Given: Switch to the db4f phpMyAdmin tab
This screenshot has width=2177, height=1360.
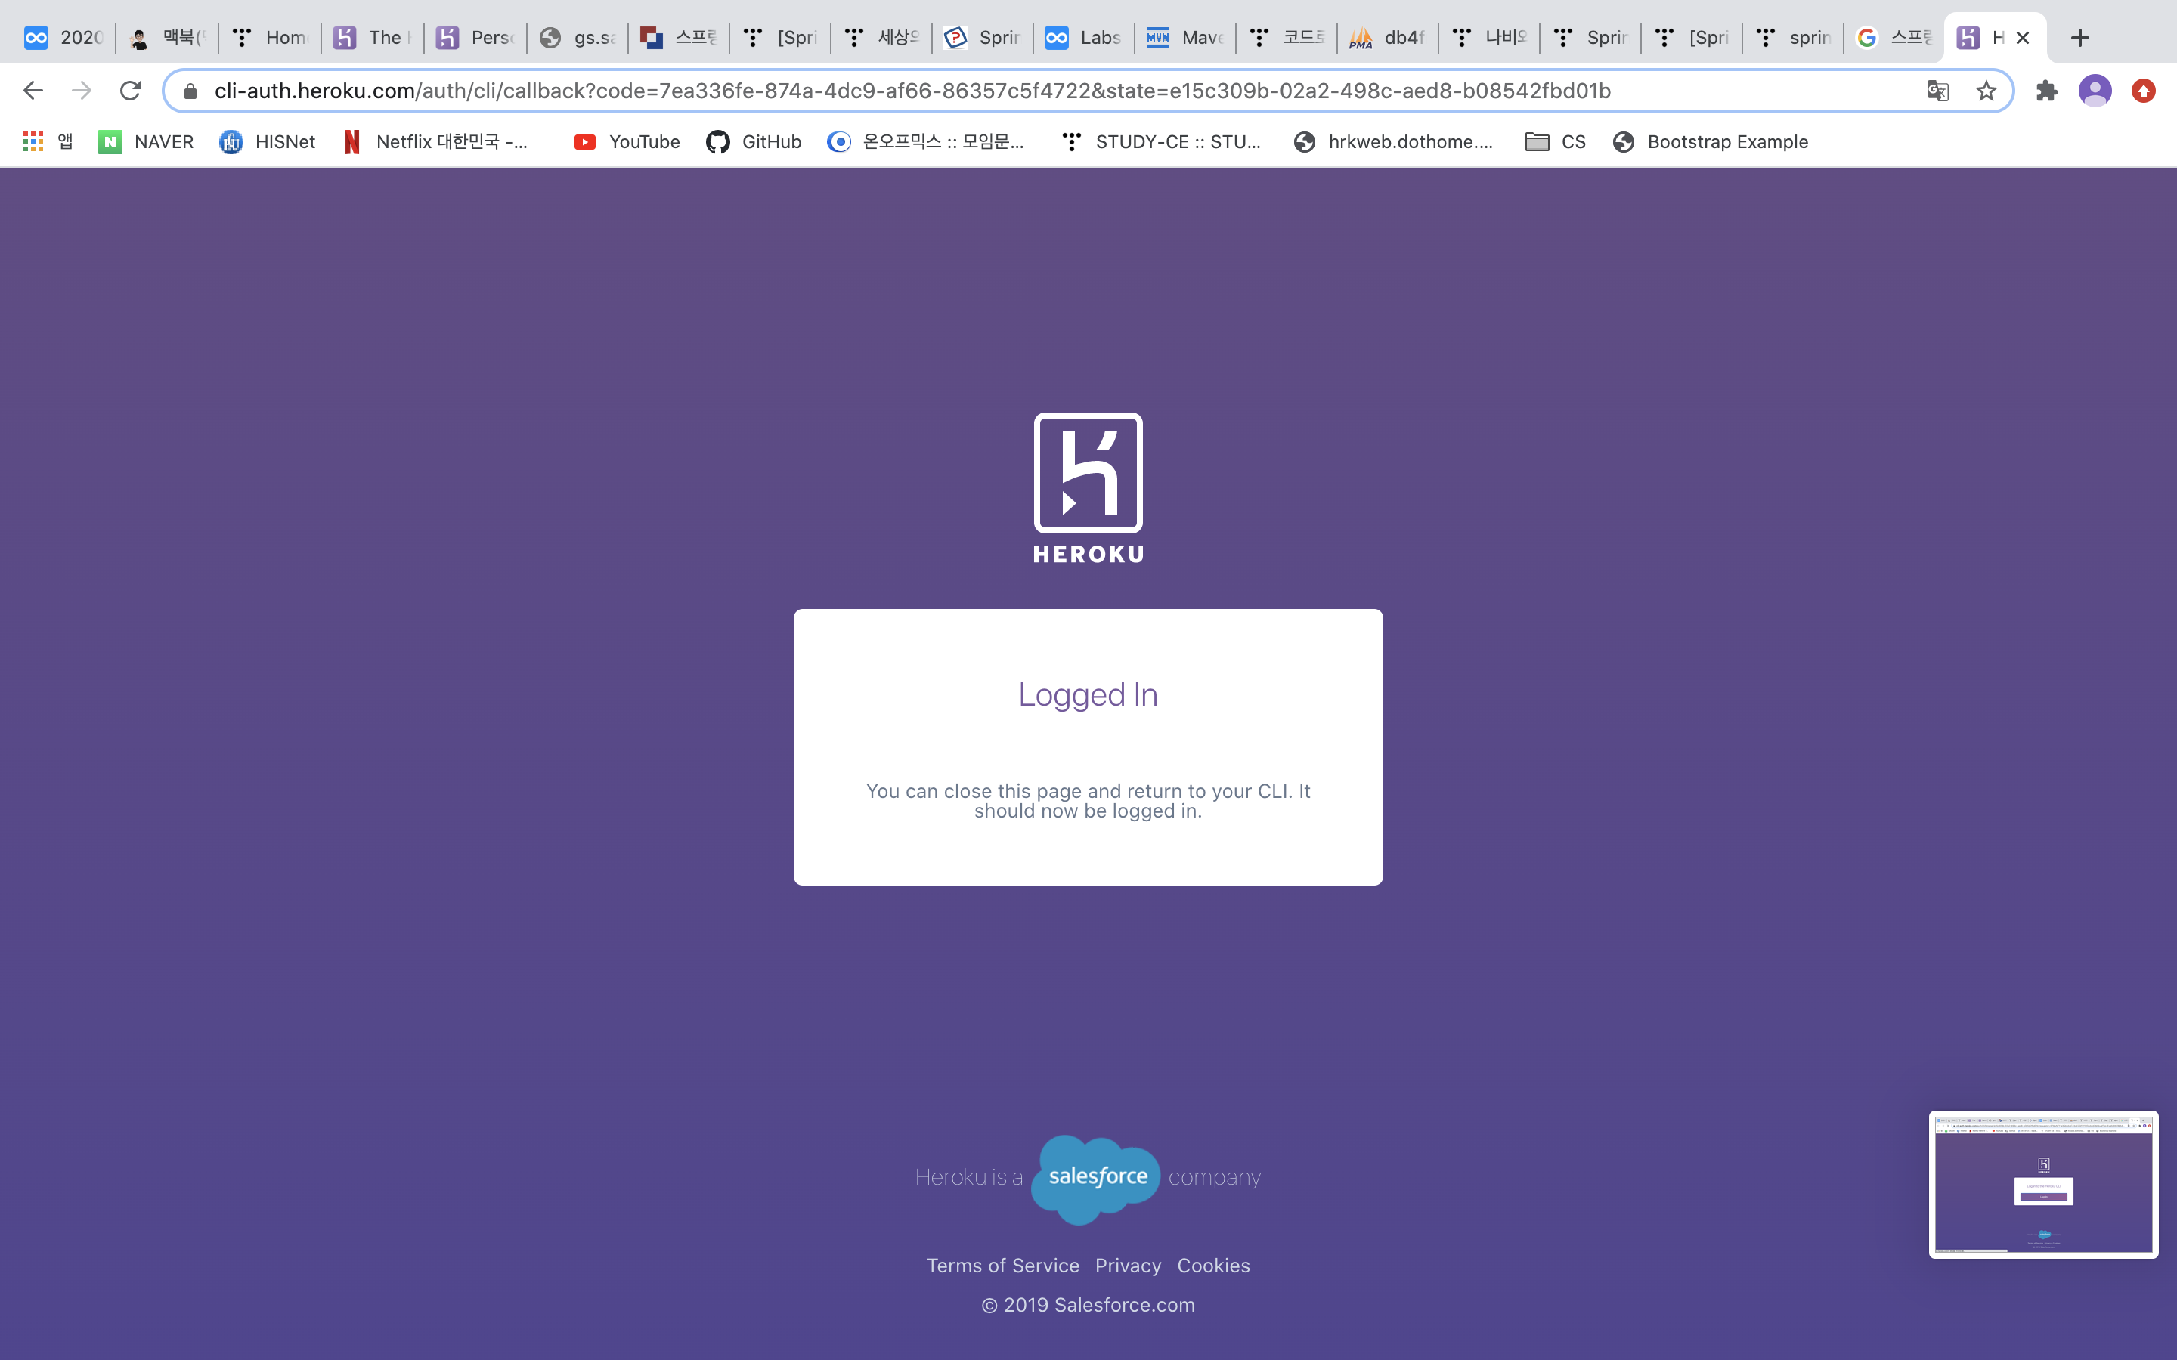Looking at the screenshot, I should pos(1388,38).
